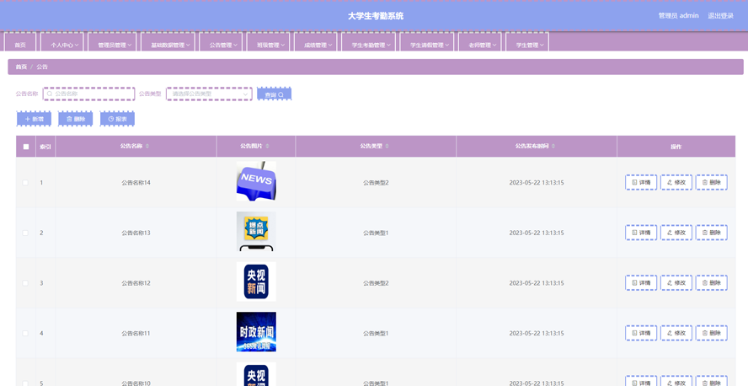Expand the 公告管理 menu
The width and height of the screenshot is (748, 386).
click(x=221, y=42)
